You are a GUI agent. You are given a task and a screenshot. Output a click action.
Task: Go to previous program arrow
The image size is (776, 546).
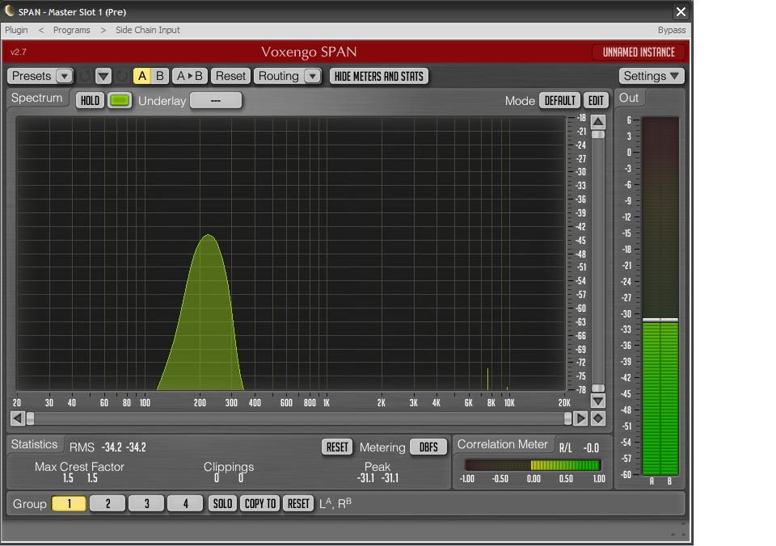[41, 30]
